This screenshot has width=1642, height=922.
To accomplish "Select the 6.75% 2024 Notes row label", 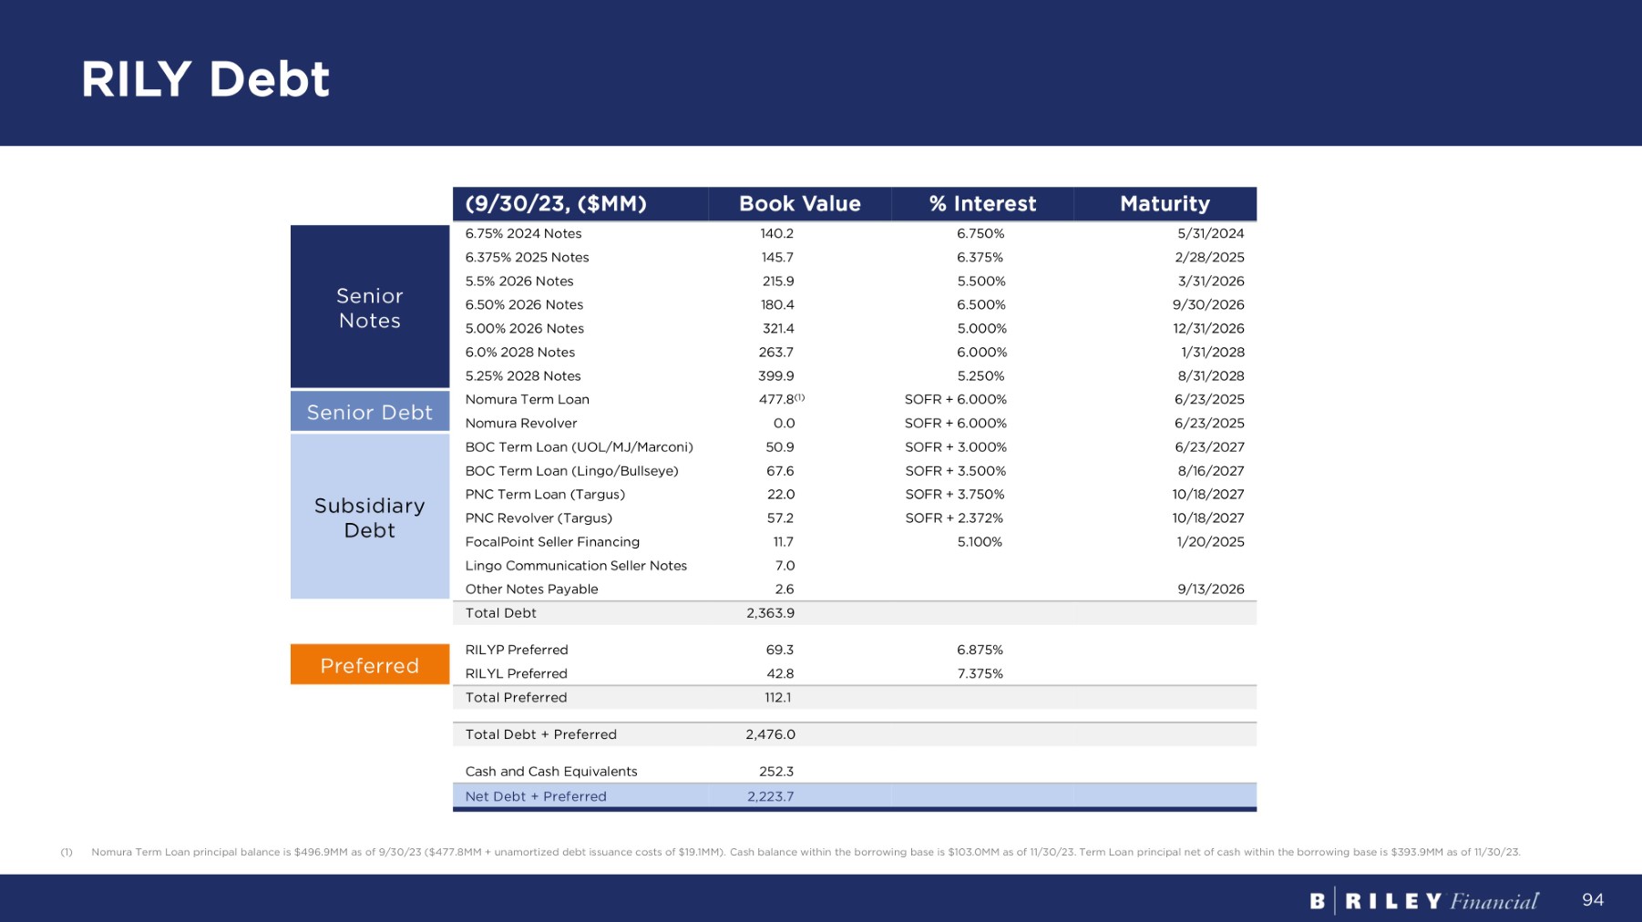I will [x=523, y=233].
